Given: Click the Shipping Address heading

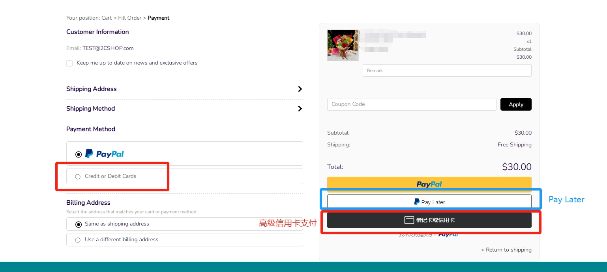Looking at the screenshot, I should pos(92,89).
